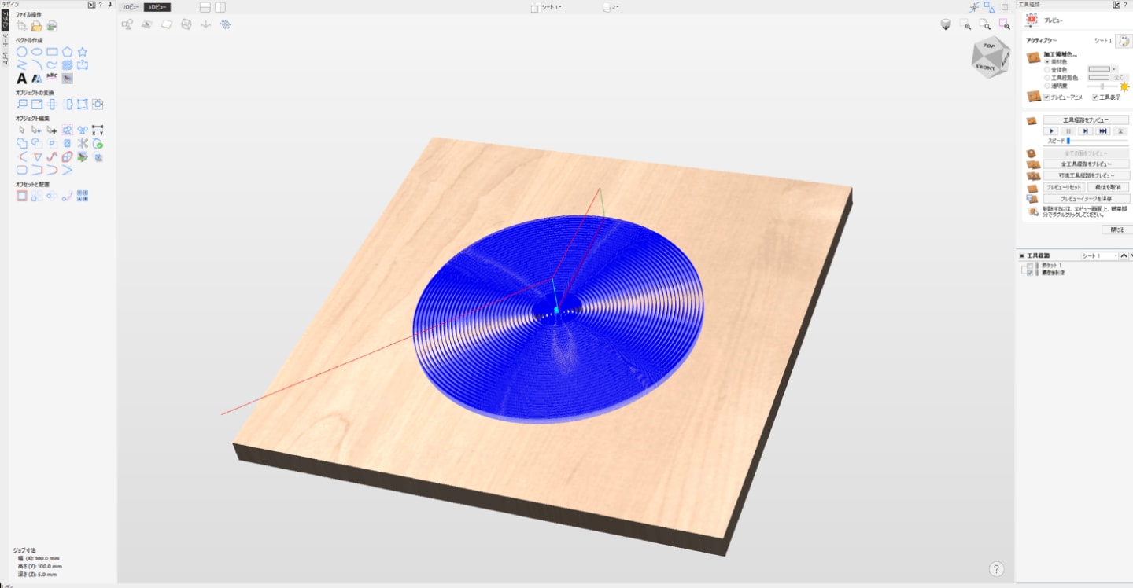Open the Open File folder icon
Image resolution: width=1133 pixels, height=588 pixels.
coord(36,26)
